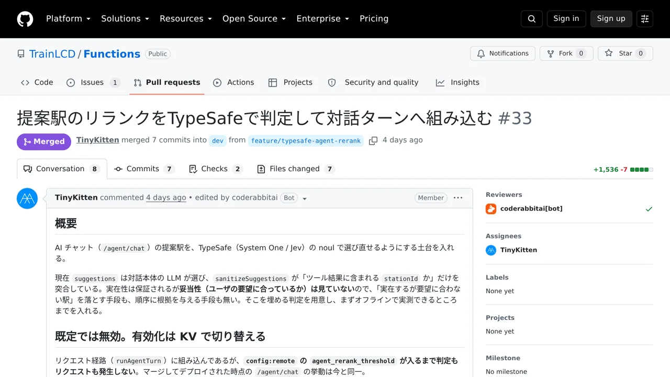The width and height of the screenshot is (670, 377).
Task: Open Security and quality tab
Action: [373, 83]
